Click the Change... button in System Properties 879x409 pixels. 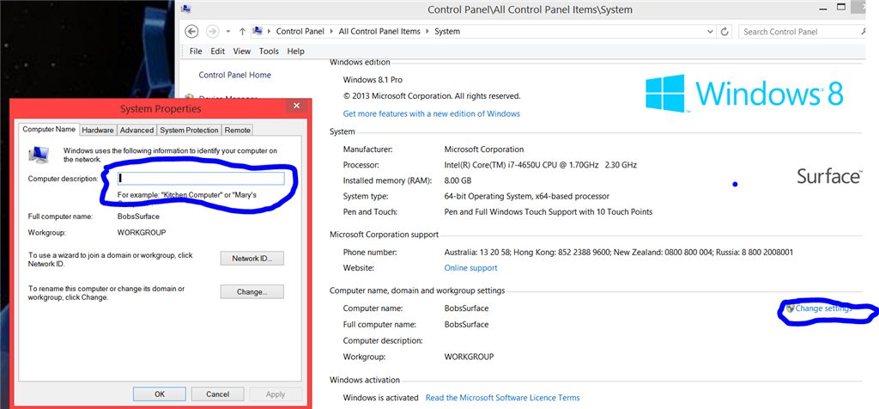point(252,292)
